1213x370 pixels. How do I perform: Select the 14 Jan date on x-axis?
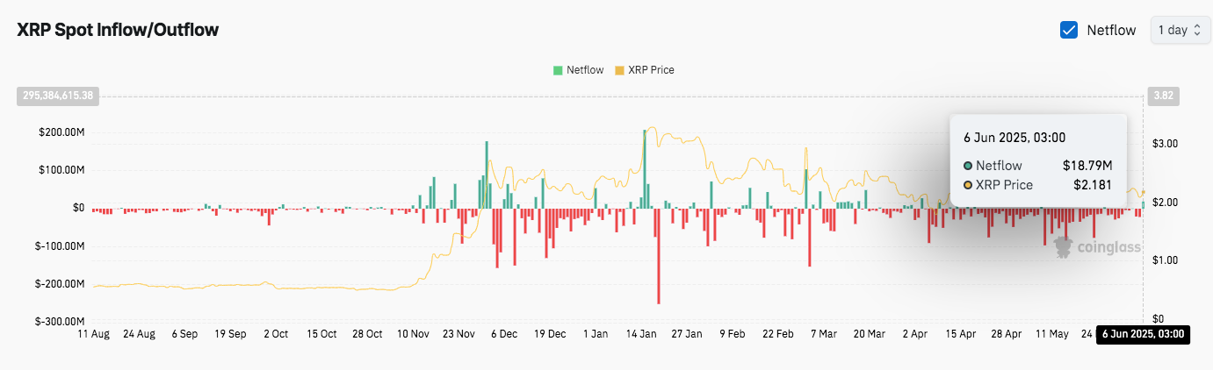point(641,334)
